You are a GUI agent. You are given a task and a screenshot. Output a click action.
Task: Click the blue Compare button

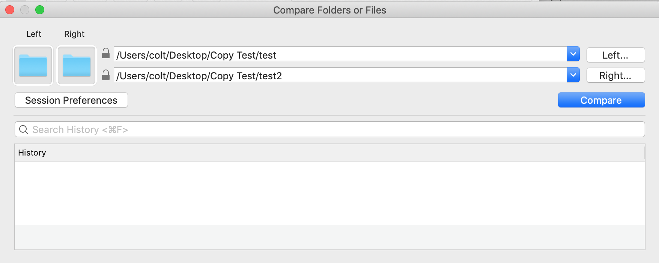pyautogui.click(x=601, y=100)
